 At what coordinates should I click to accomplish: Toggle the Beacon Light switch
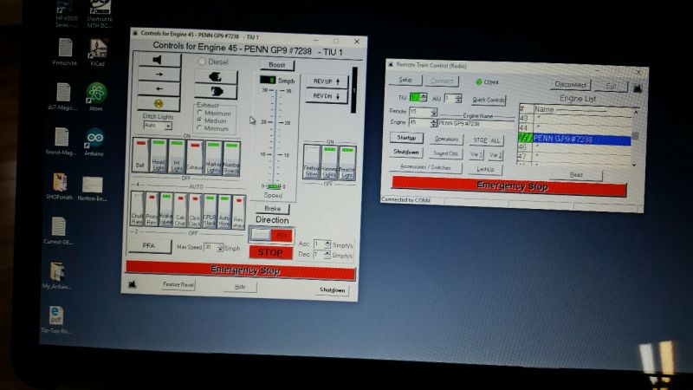[347, 163]
